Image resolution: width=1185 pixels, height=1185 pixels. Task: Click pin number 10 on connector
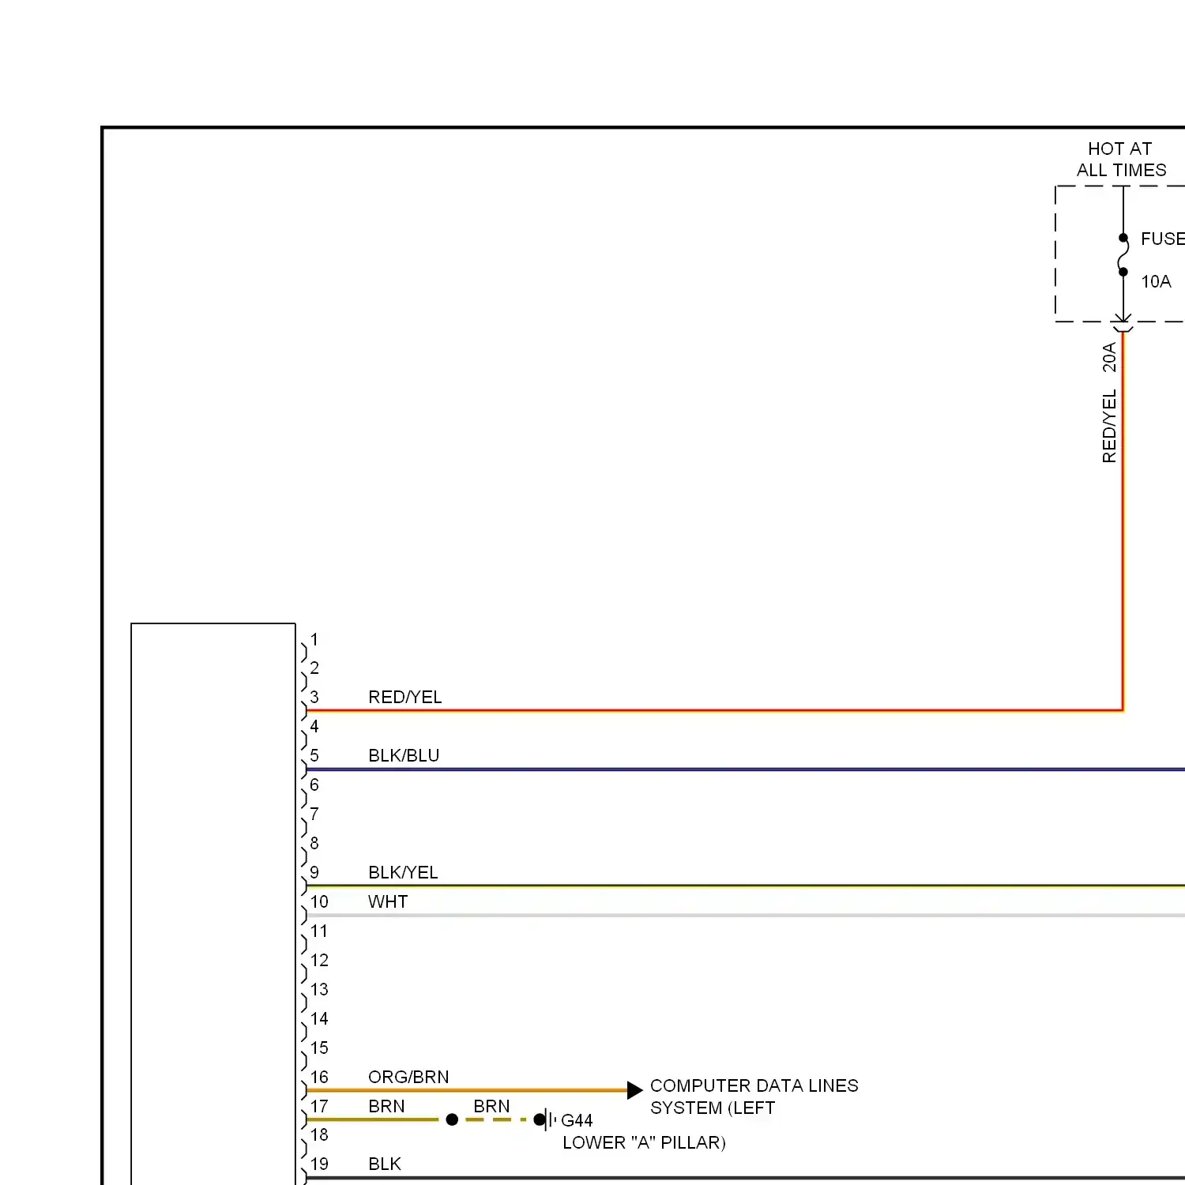click(319, 901)
